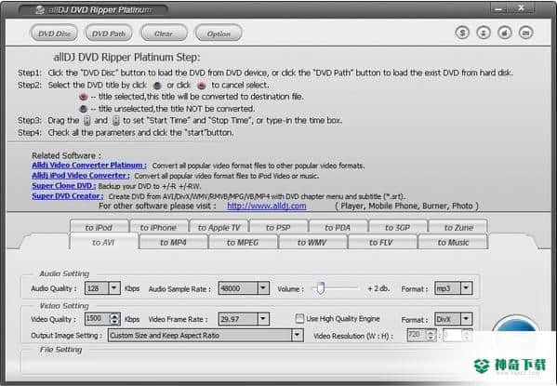Click the pencil register icon
557x386 pixels.
(x=505, y=33)
